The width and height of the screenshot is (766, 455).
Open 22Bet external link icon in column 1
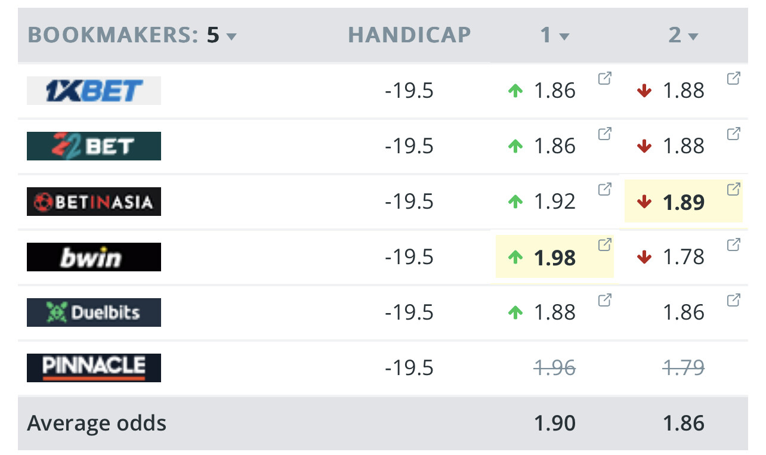coord(604,134)
